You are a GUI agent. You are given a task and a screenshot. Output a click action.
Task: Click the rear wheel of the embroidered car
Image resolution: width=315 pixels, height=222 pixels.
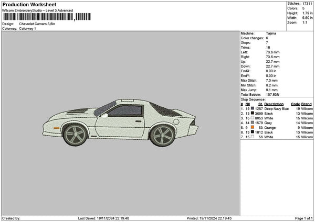pos(162,136)
